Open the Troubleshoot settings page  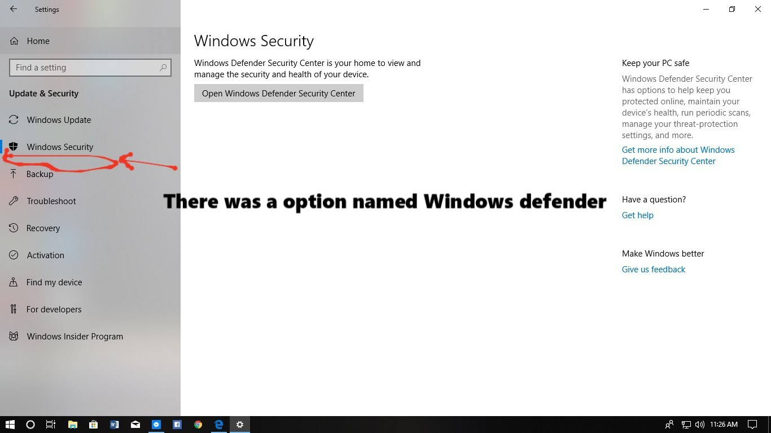click(90, 201)
